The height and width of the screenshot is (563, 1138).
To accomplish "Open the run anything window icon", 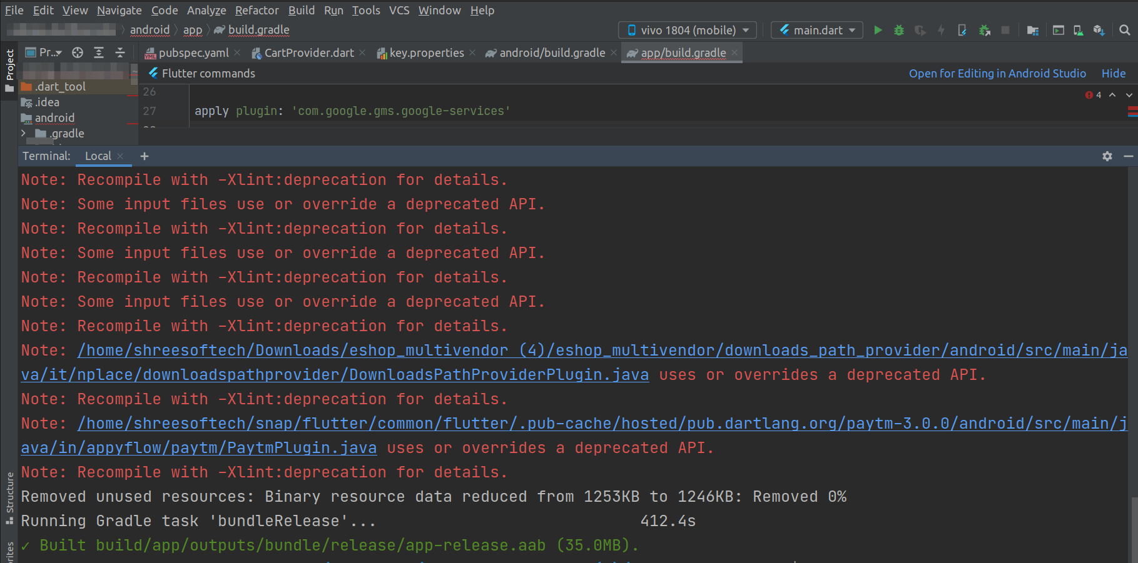I will pyautogui.click(x=1059, y=30).
